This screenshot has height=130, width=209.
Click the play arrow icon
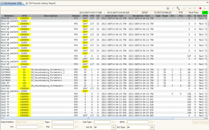click(x=205, y=8)
